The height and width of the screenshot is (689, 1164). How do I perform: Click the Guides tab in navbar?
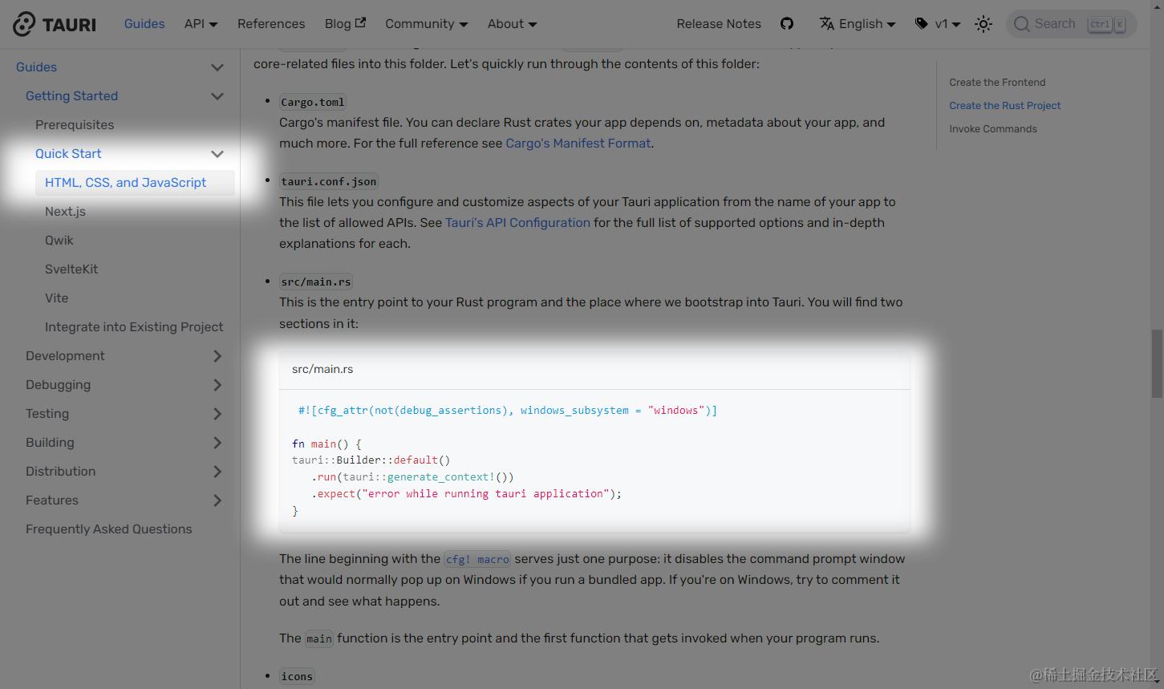click(x=144, y=24)
